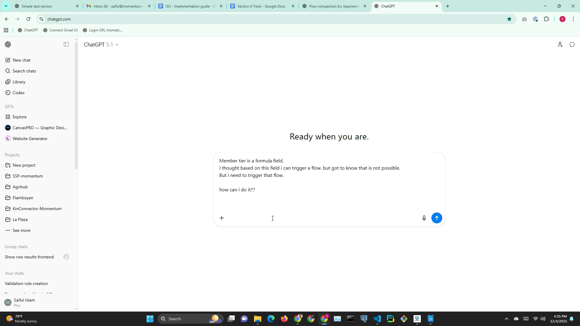The image size is (580, 326).
Task: Click sidebar vertical scrollbar
Action: pos(76,106)
